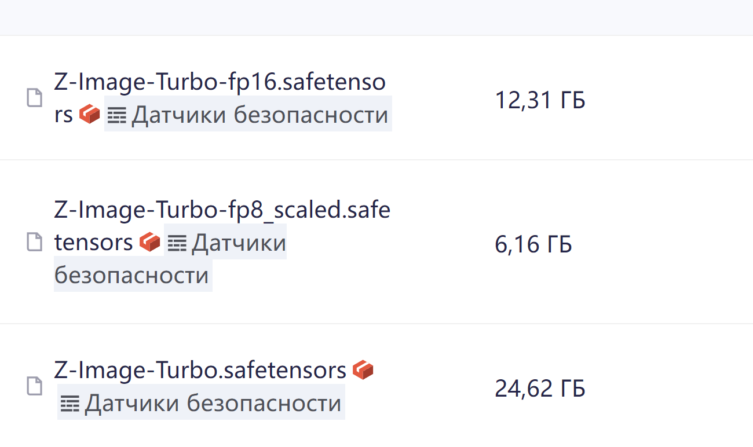Click the red LFS cube after Z-Image-Turbo.safetensors

363,370
